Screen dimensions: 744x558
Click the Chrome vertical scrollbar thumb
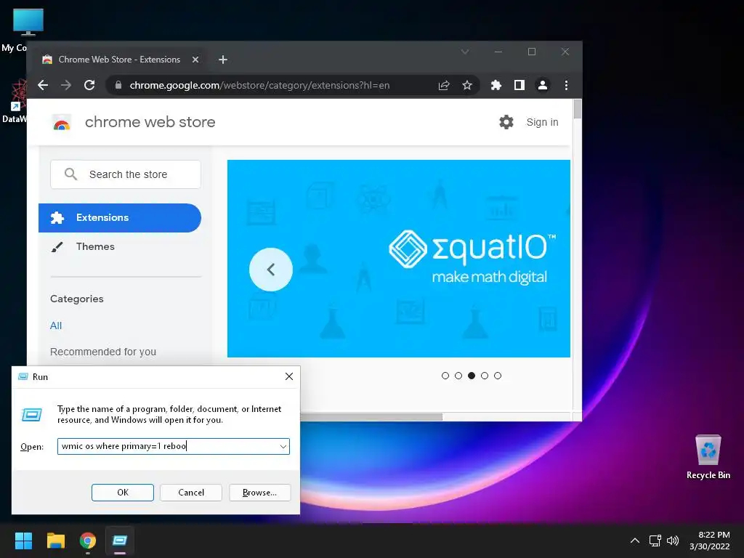click(578, 109)
